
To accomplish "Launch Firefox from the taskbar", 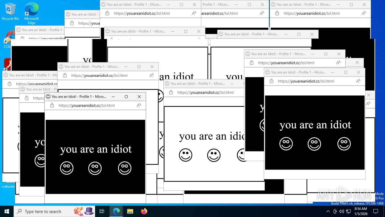I will [x=144, y=211].
